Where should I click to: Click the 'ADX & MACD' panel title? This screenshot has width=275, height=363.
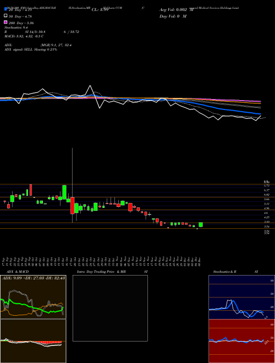(x=18, y=272)
